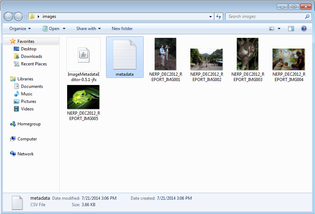Refresh the images folder view
The width and height of the screenshot is (315, 214).
[219, 17]
